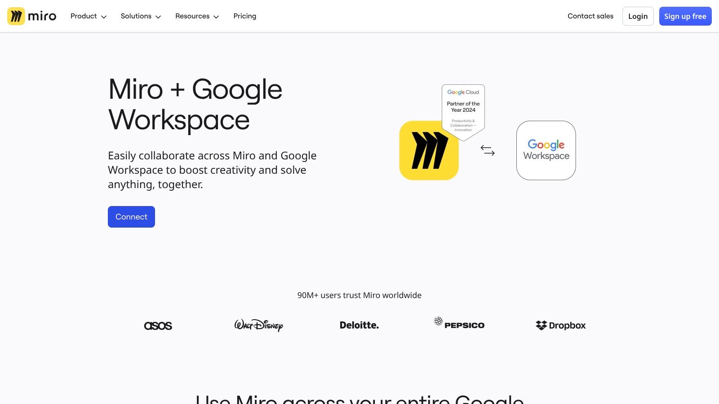Open the Solutions dropdown

tap(140, 16)
